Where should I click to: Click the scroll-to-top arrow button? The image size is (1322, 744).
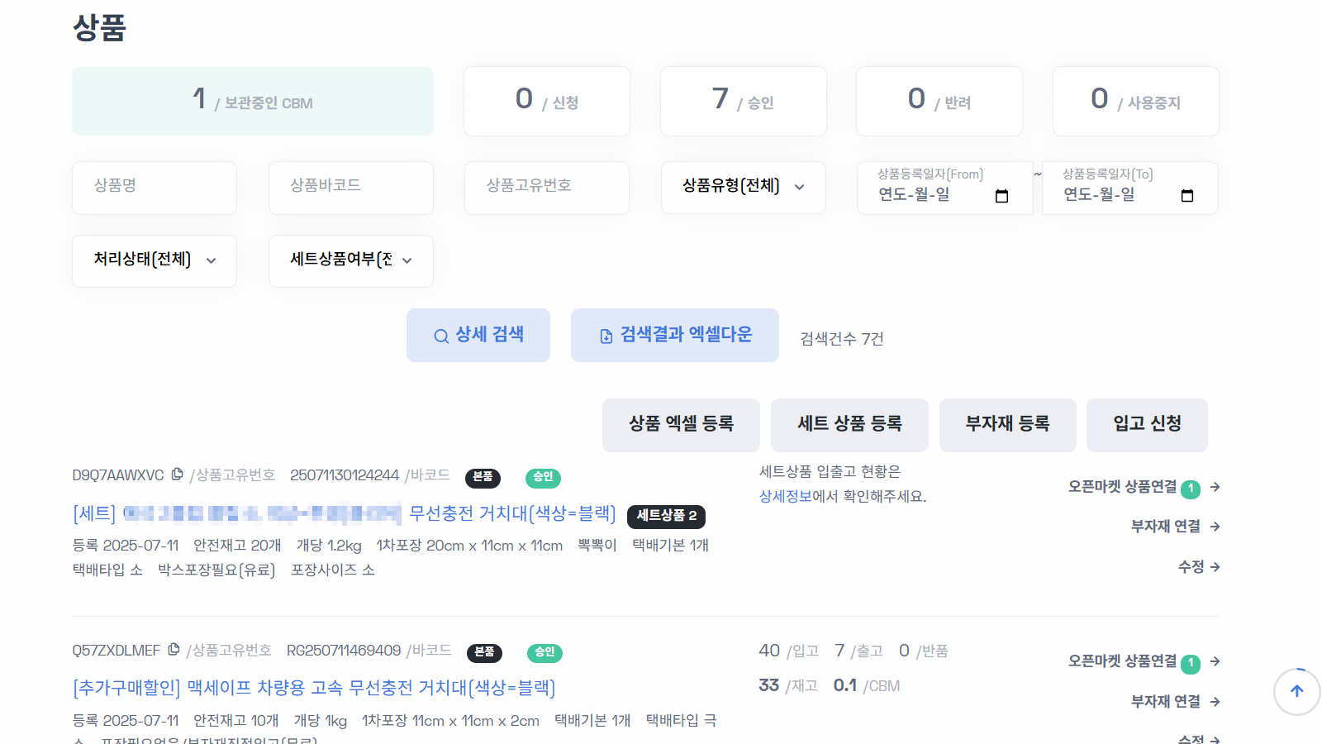tap(1296, 692)
